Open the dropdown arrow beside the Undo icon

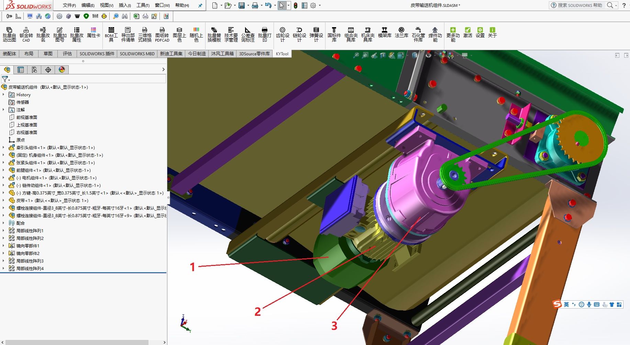click(275, 5)
